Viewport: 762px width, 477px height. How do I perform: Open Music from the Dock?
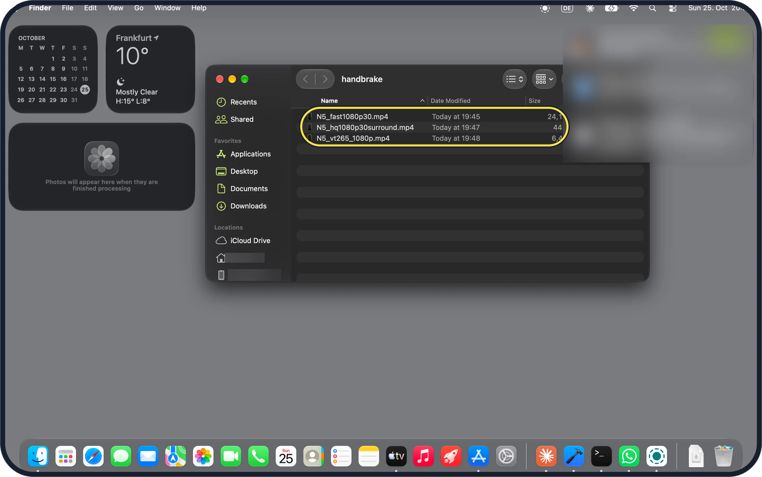coord(423,456)
